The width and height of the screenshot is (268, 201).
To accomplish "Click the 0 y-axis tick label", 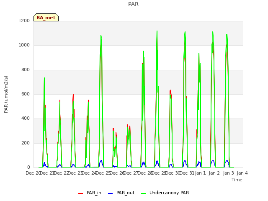I will coord(28,167).
